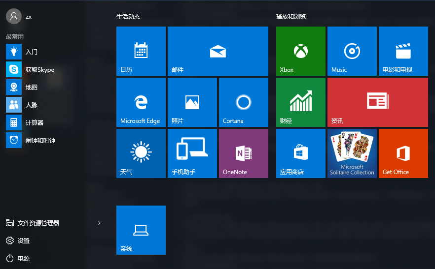
Task: Open the 应用商店 store tile
Action: [301, 153]
